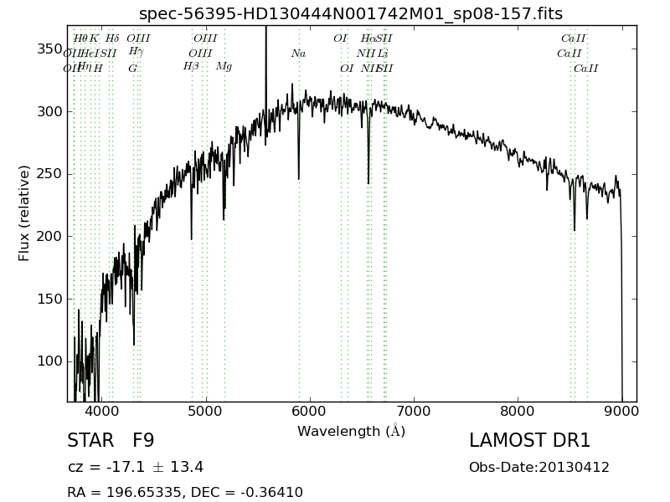670x502 pixels.
Task: Click the 'Na' line label
Action: [299, 54]
